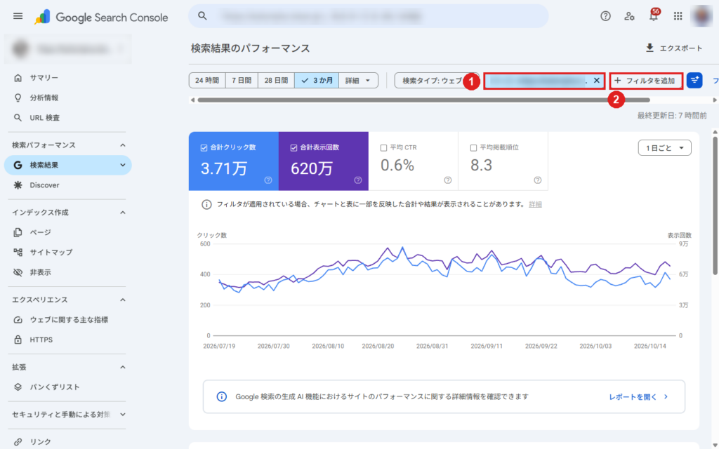Open Discover in the sidebar
This screenshot has height=449, width=719.
point(67,185)
